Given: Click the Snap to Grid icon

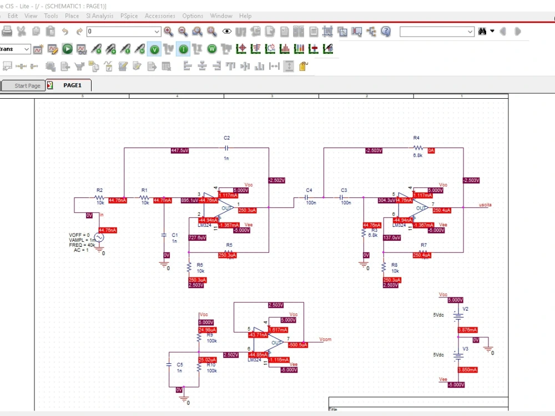Looking at the screenshot, I should [x=328, y=32].
